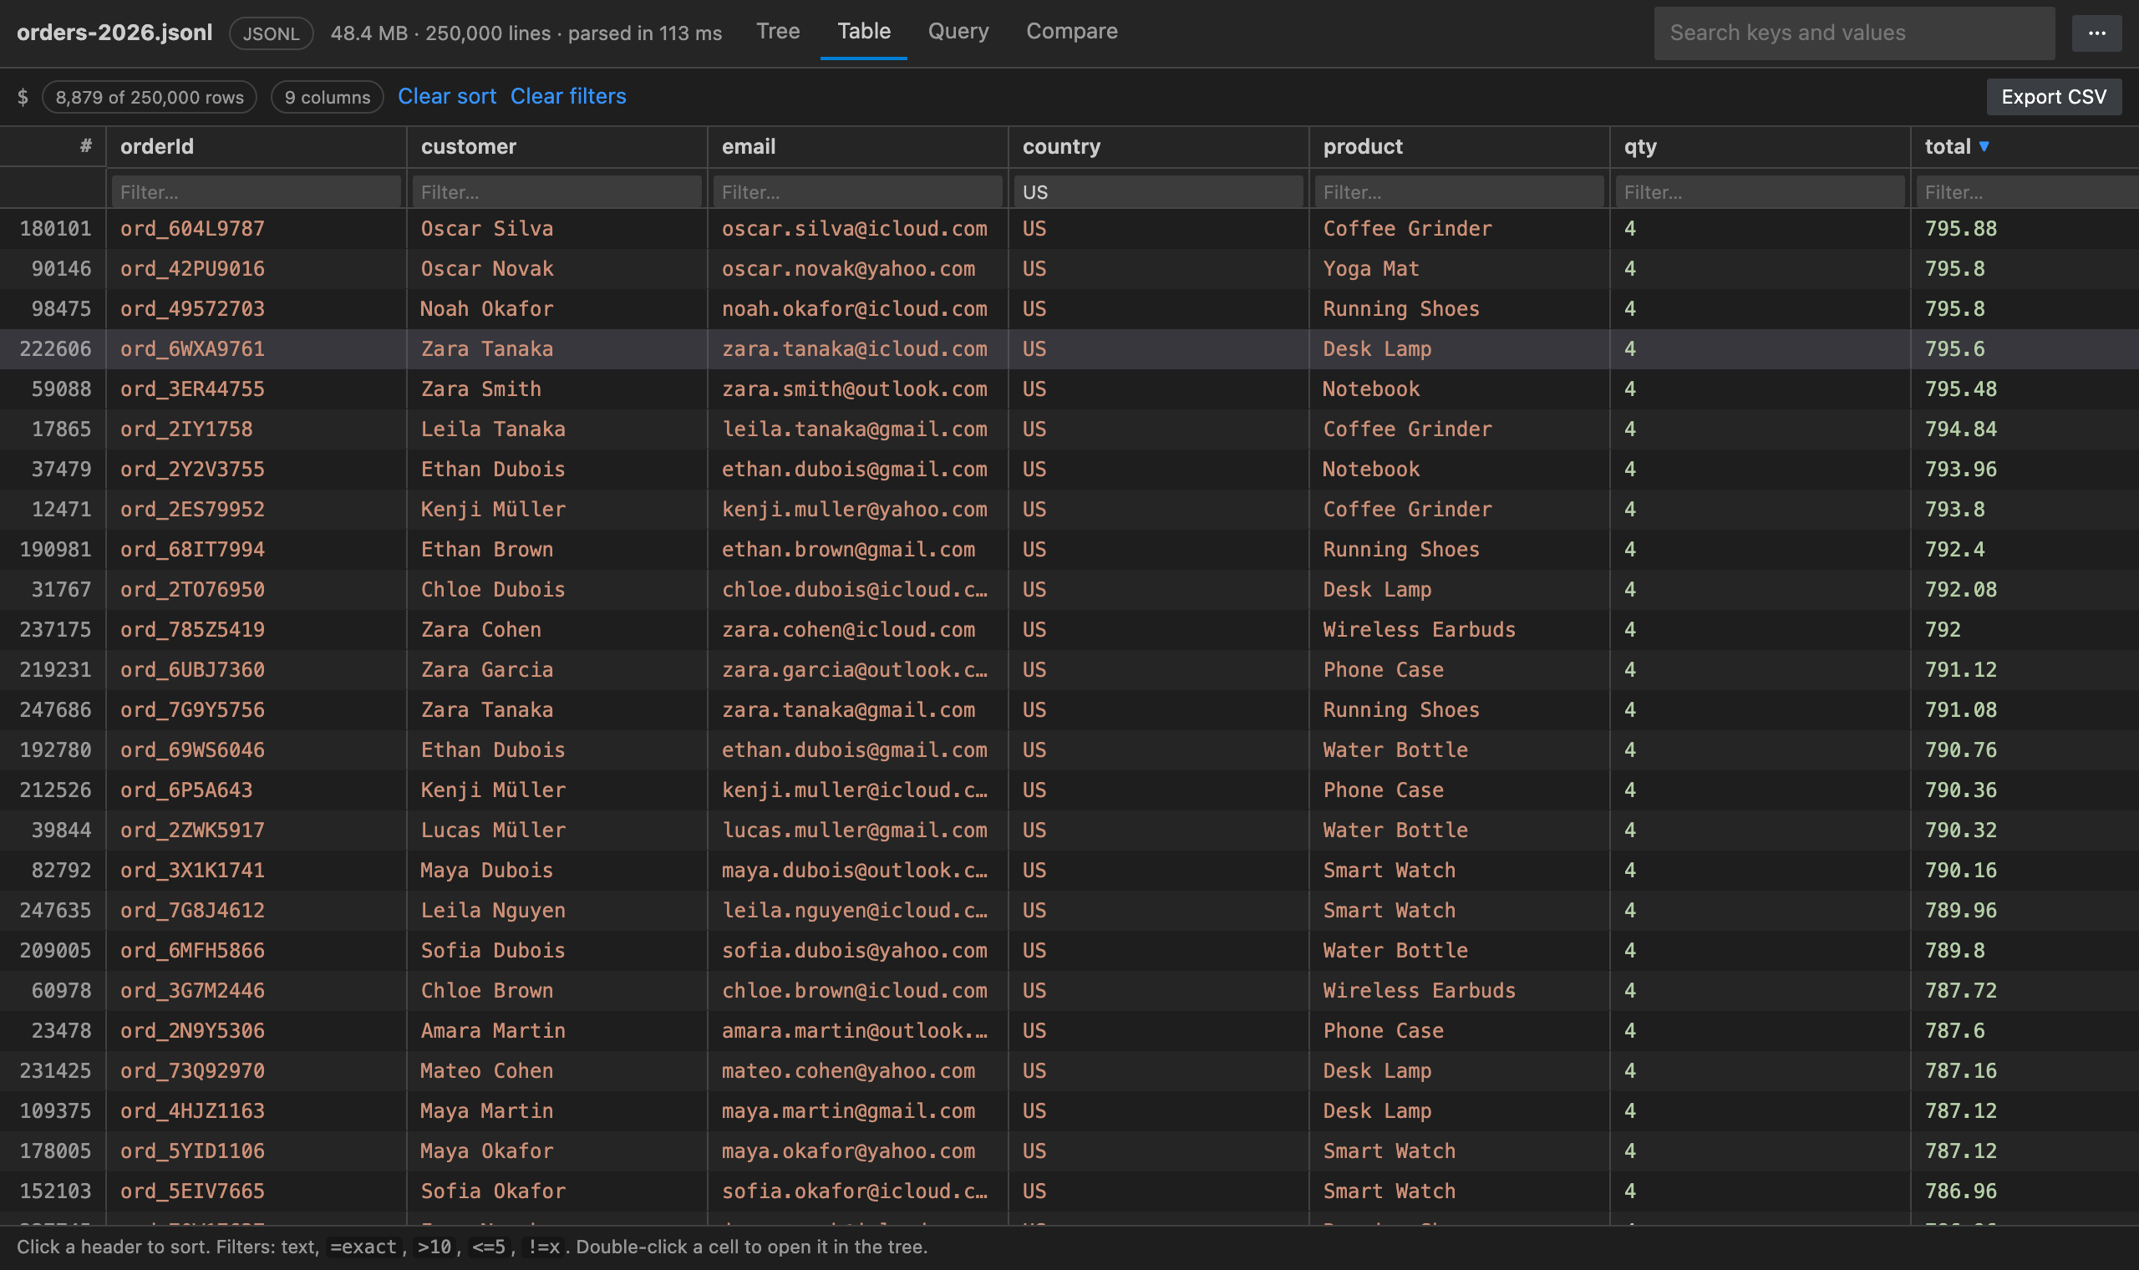Focus the orderId filter input

(x=256, y=191)
